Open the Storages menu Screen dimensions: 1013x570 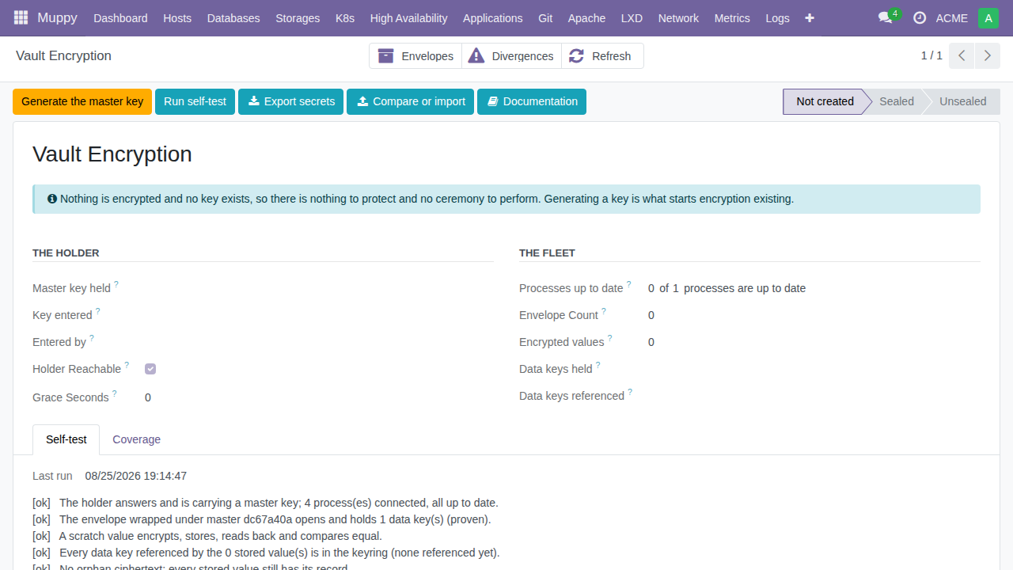[x=298, y=18]
